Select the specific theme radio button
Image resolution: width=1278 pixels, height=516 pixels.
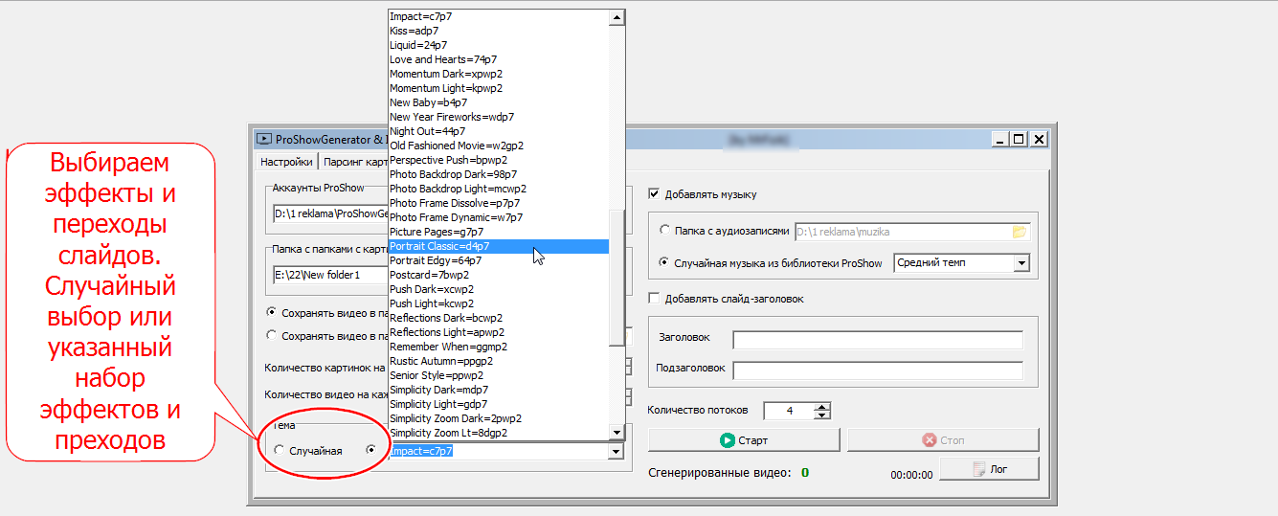pyautogui.click(x=370, y=450)
